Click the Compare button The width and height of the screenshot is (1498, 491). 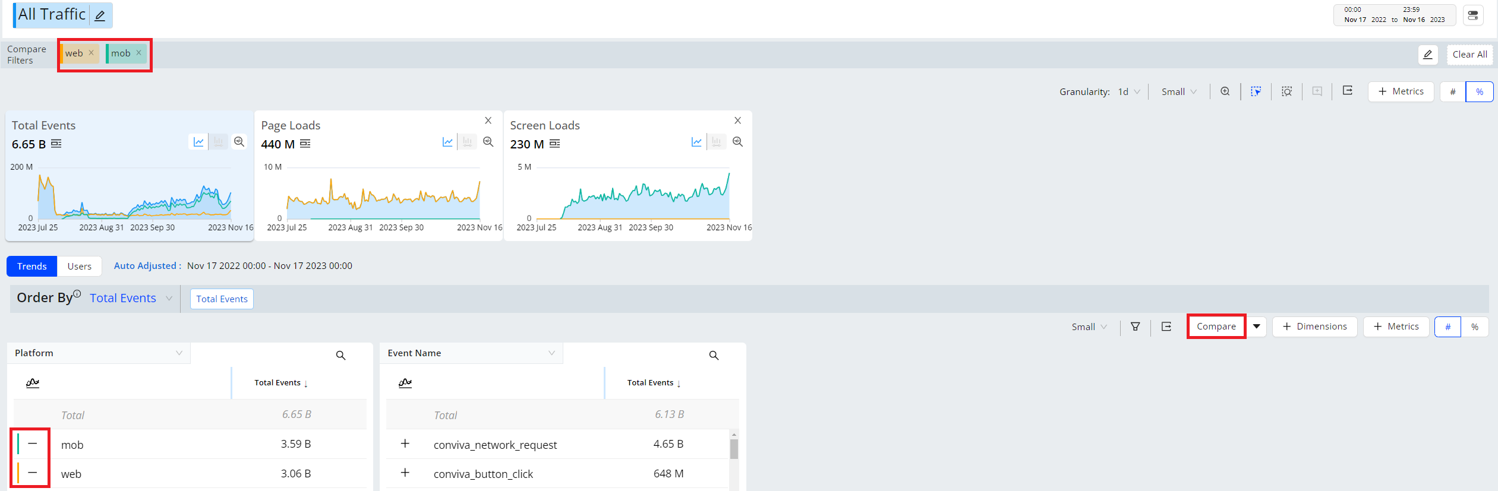click(x=1216, y=327)
